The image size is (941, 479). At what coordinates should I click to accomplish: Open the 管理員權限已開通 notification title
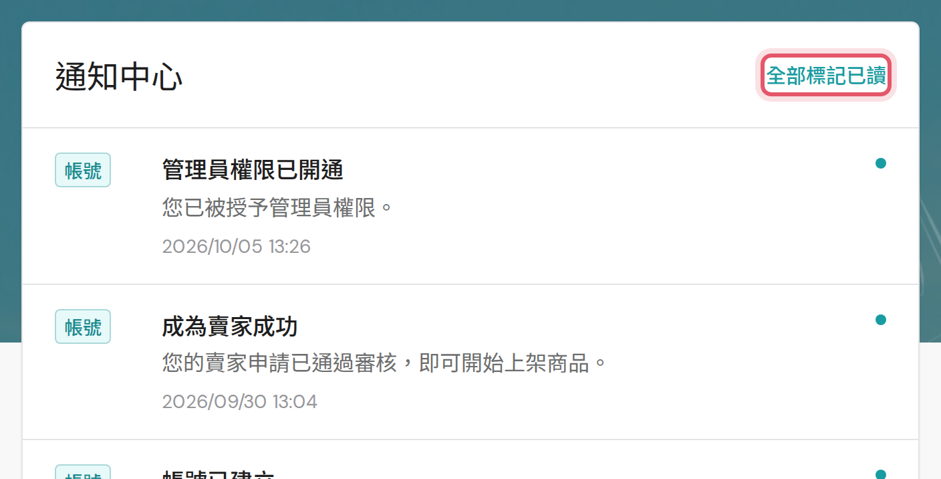tap(253, 171)
